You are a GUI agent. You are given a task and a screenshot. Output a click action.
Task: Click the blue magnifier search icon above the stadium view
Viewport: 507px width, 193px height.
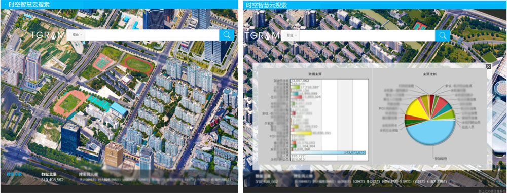pyautogui.click(x=226, y=35)
